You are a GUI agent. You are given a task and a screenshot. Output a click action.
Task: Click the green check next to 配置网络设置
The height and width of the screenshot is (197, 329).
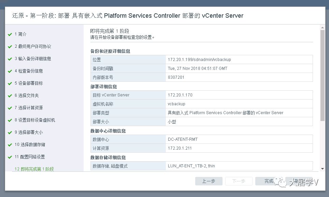[x=10, y=157]
